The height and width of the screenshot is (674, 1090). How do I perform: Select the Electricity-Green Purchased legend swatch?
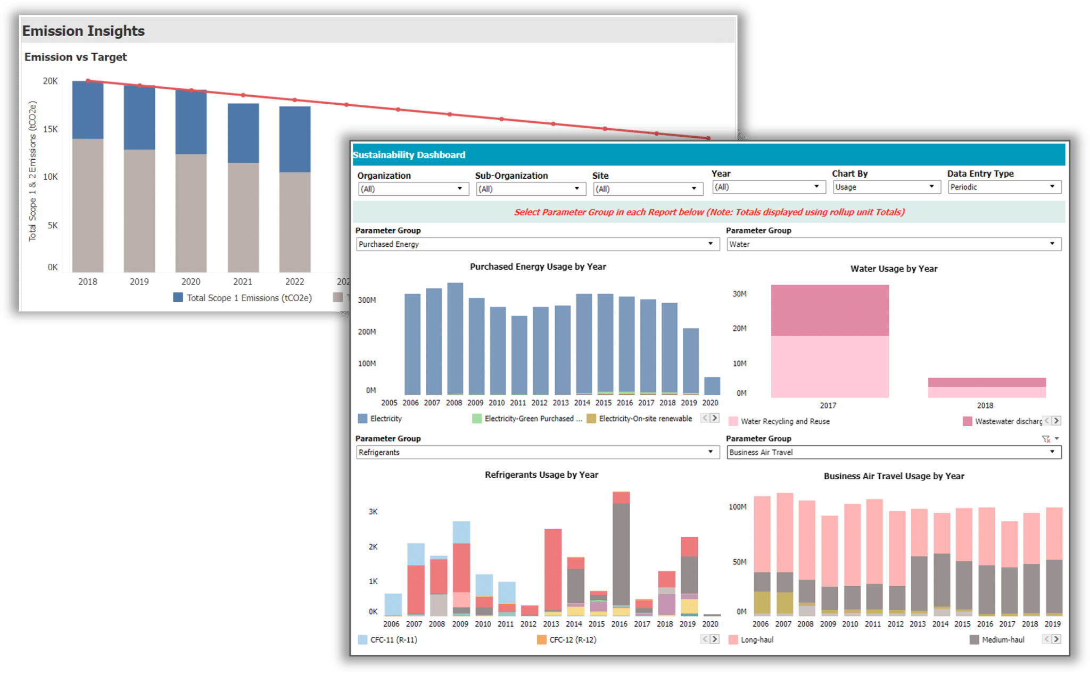pyautogui.click(x=477, y=419)
